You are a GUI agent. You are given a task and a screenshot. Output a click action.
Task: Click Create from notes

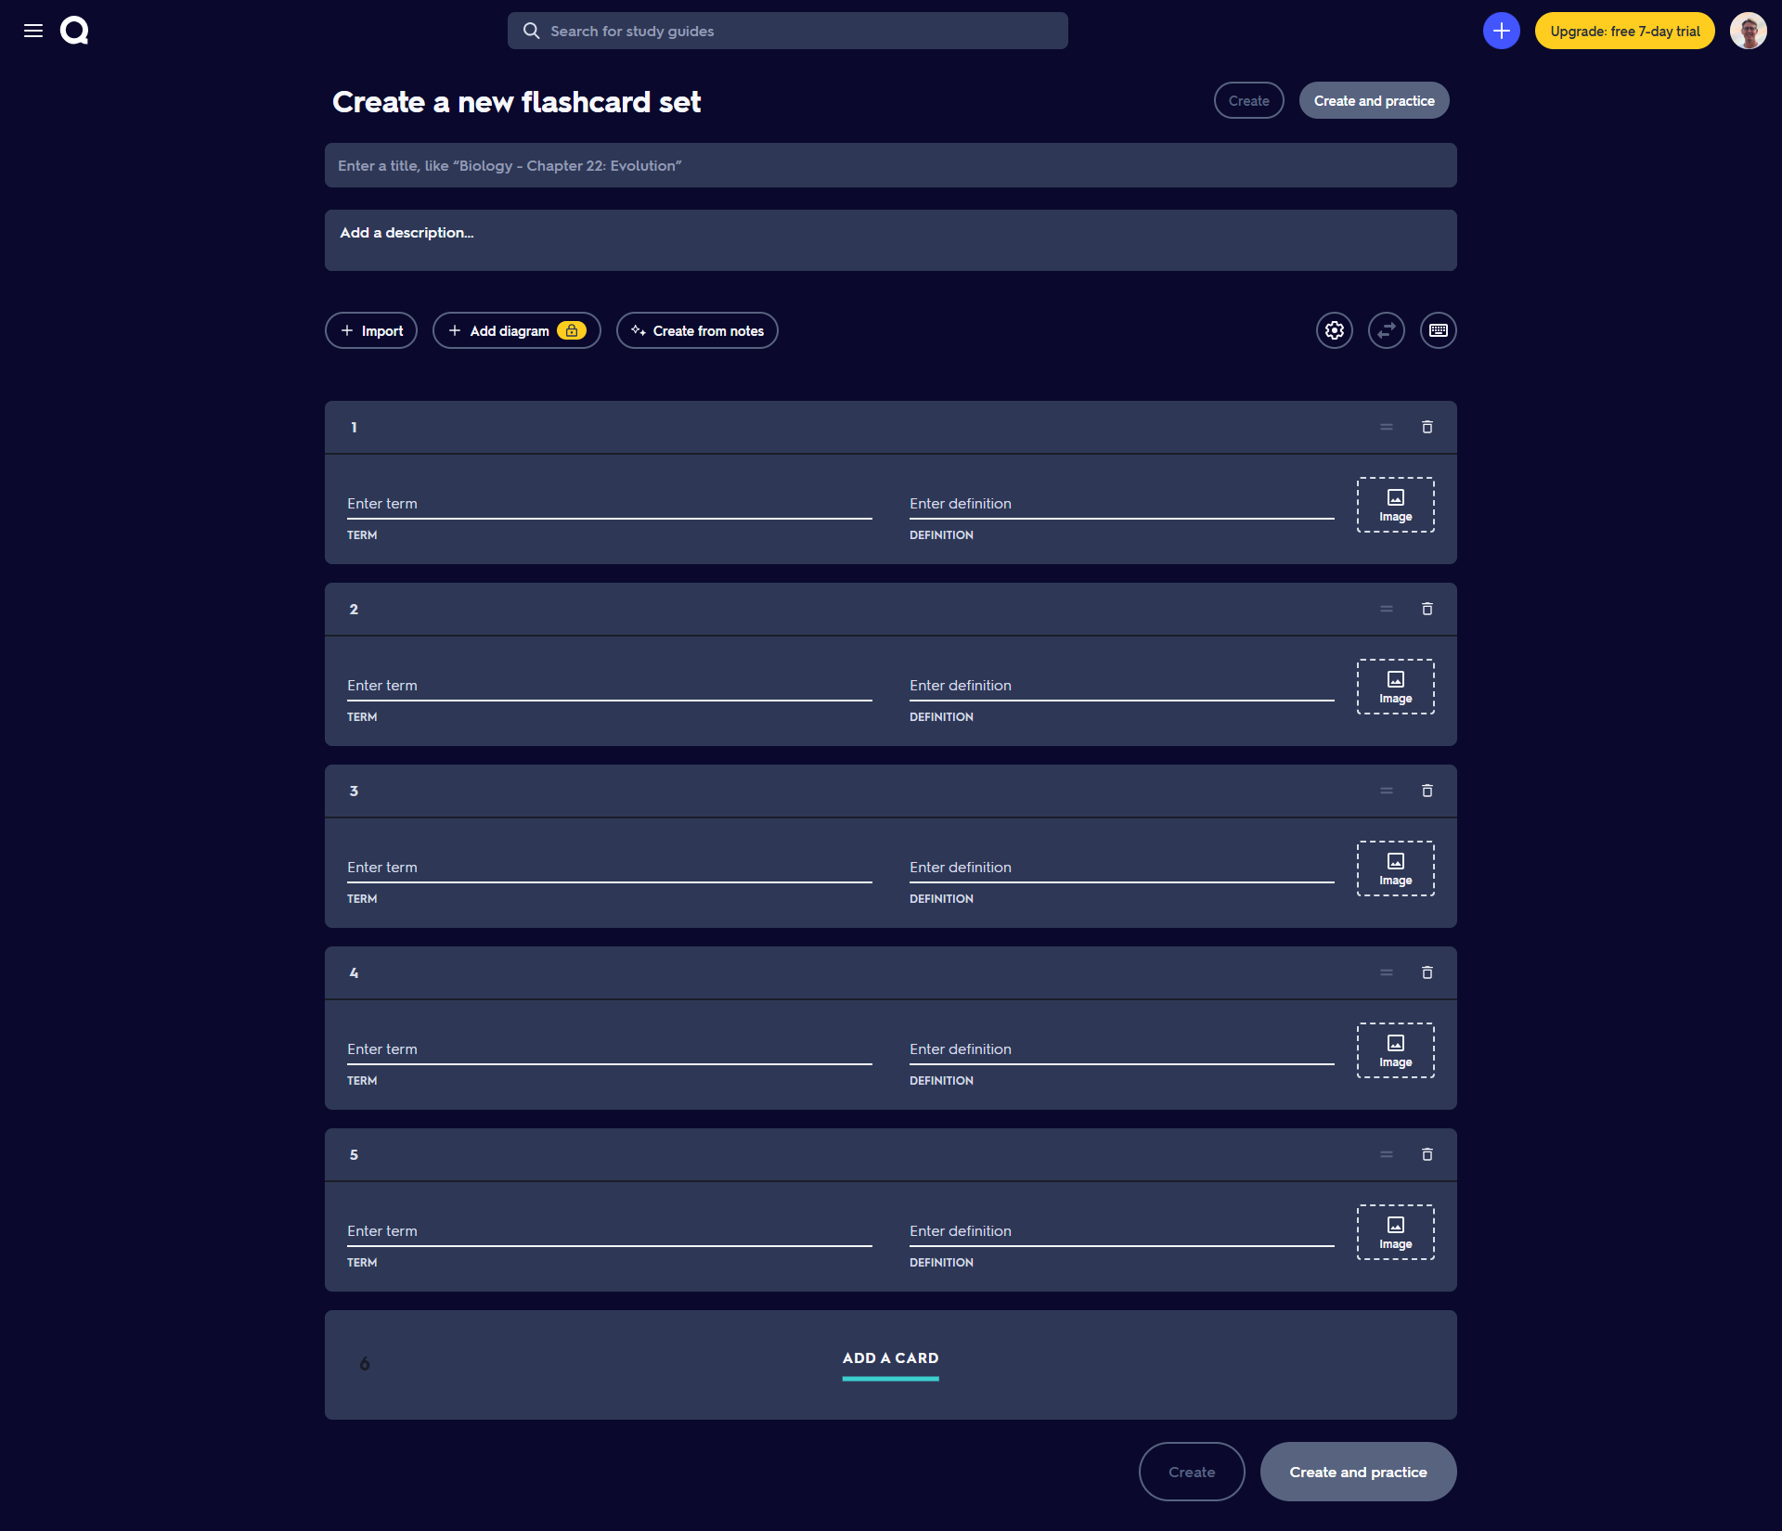tap(697, 330)
